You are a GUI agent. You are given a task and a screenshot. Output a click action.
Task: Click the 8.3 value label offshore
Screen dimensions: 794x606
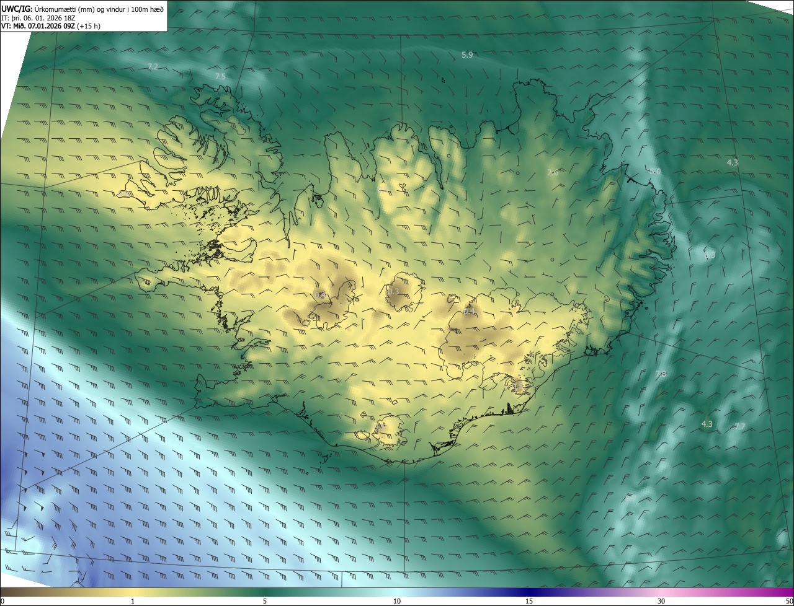[710, 255]
